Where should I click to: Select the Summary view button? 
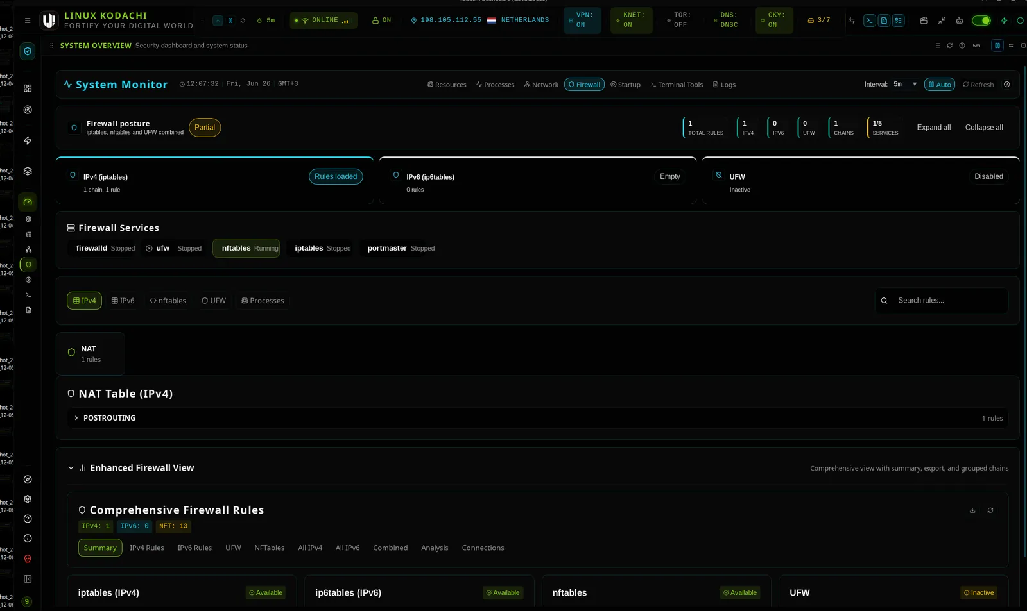click(x=100, y=548)
